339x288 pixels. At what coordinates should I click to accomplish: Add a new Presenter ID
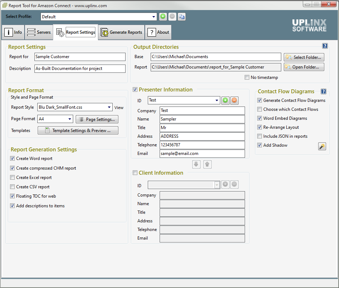[225, 100]
